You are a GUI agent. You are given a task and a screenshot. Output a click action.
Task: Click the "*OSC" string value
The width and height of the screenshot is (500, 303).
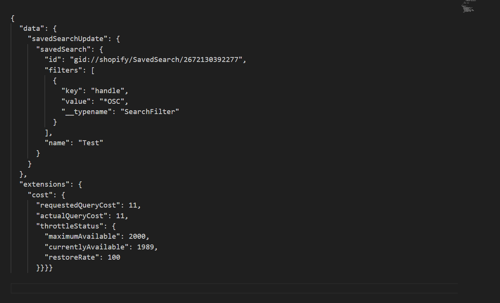pyautogui.click(x=113, y=101)
